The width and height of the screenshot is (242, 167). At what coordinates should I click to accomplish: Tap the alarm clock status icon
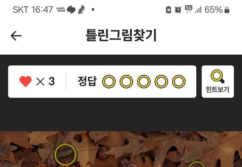coord(178,10)
